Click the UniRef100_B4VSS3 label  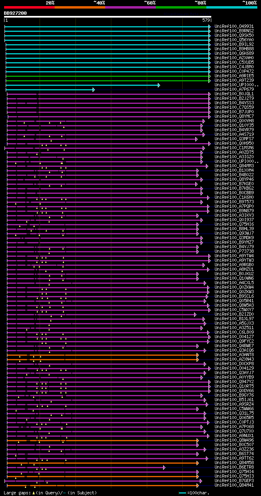[234, 103]
